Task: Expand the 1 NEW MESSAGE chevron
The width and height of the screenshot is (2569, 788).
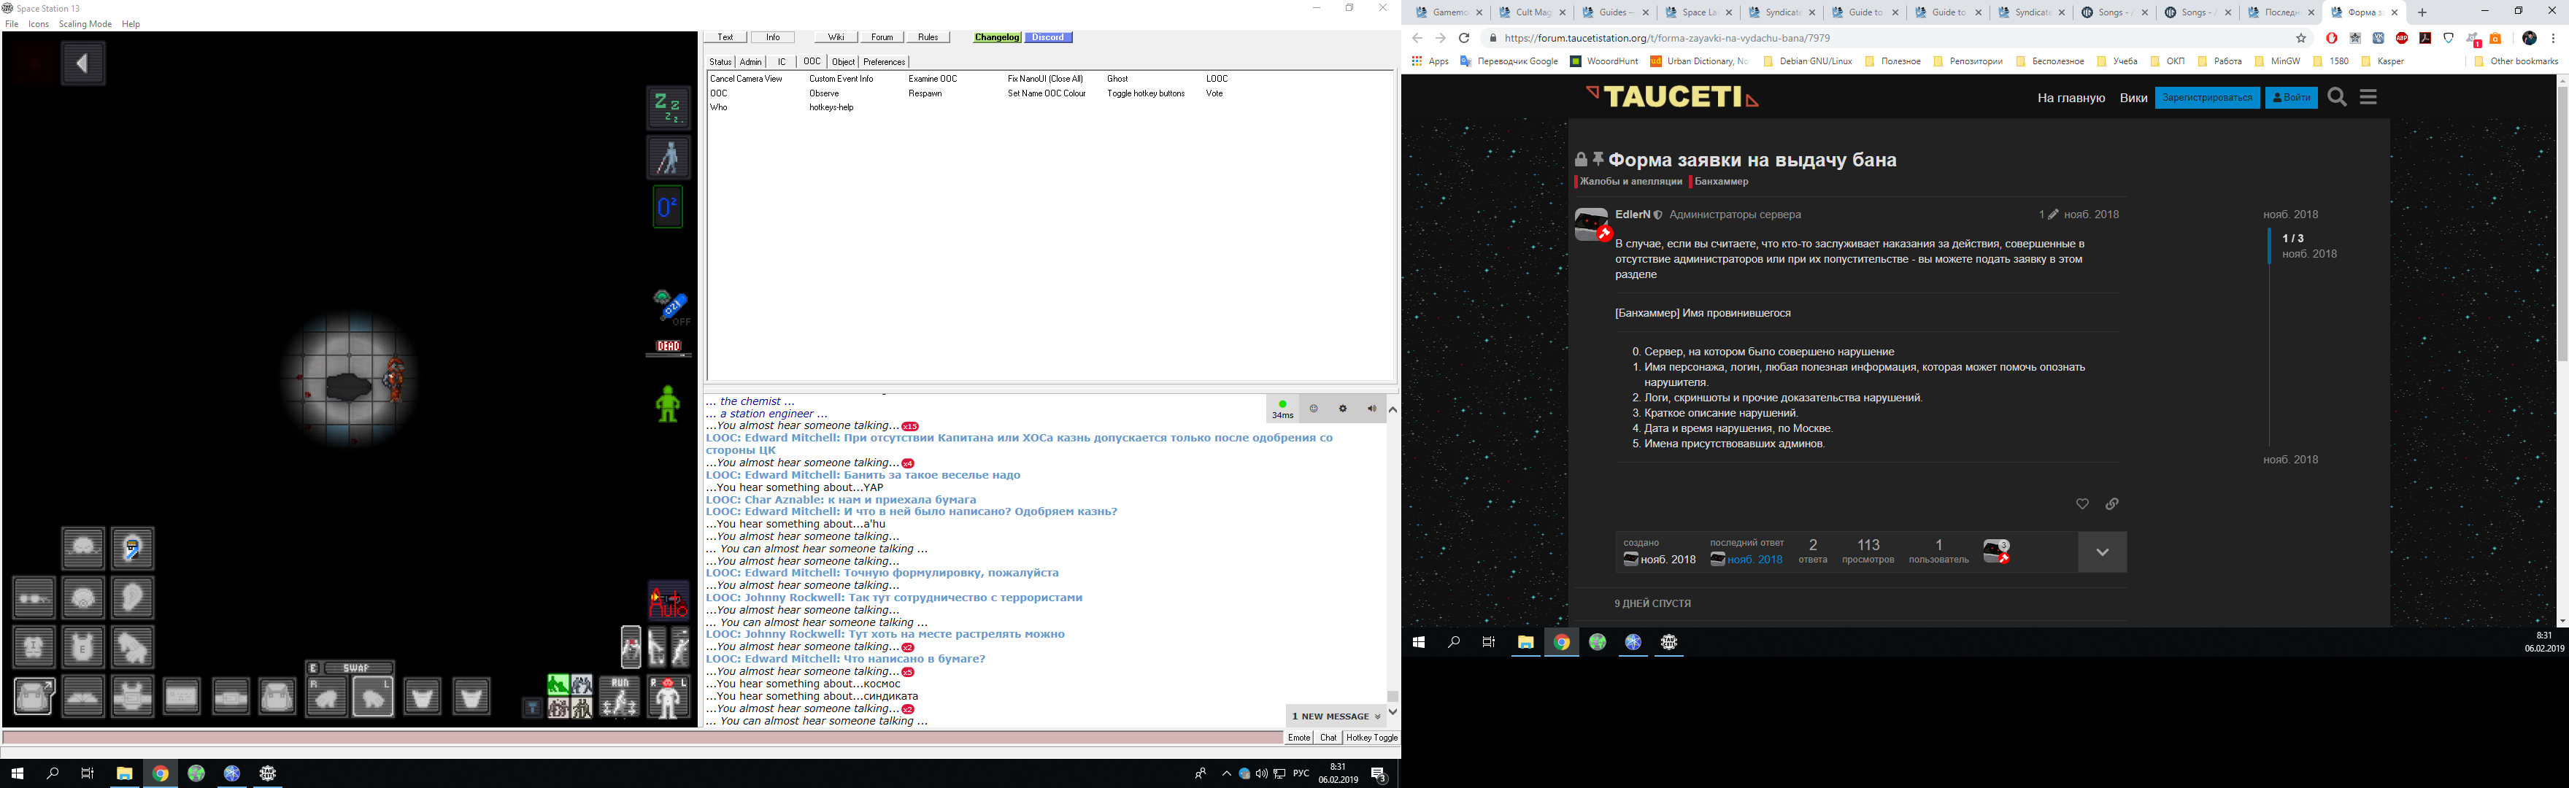Action: (1377, 716)
